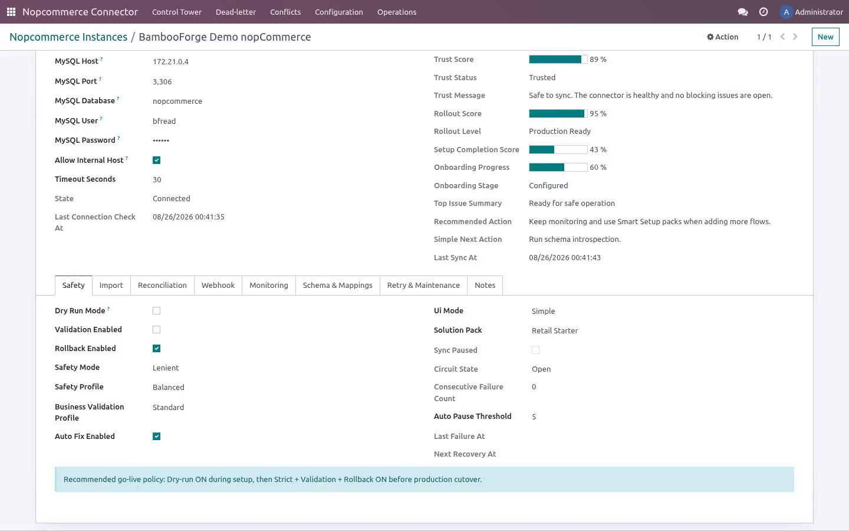
Task: Show Dry Run Mode help icon
Action: click(x=108, y=309)
